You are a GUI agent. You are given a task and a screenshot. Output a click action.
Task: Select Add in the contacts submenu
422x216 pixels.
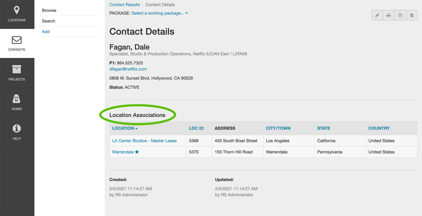click(46, 32)
